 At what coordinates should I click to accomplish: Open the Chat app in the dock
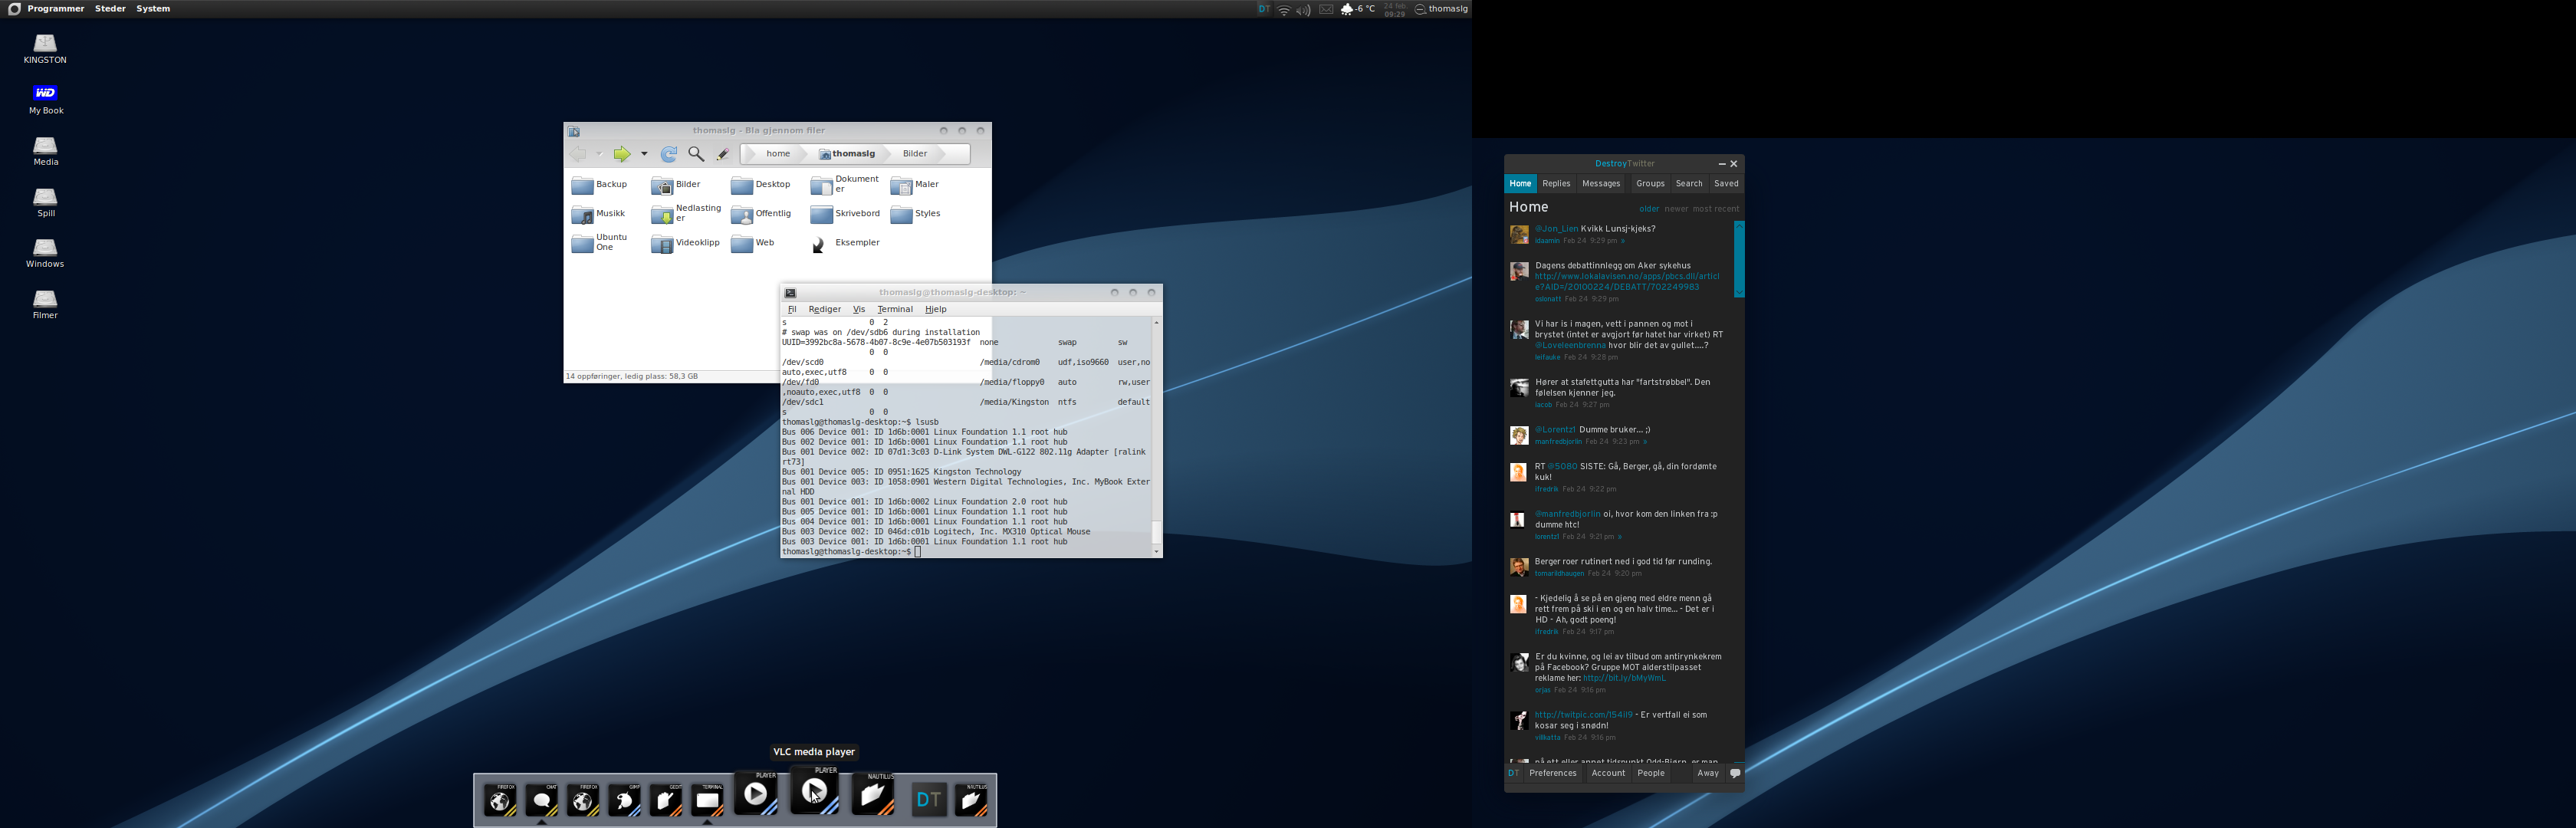542,800
